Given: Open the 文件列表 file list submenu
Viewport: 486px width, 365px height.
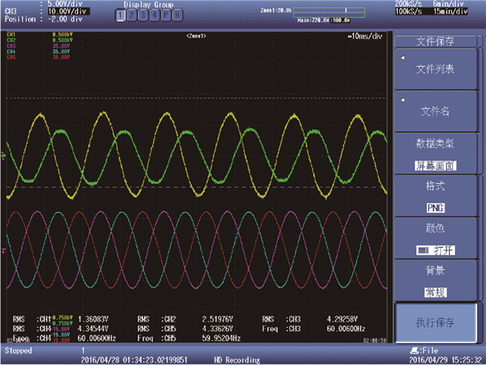Looking at the screenshot, I should pyautogui.click(x=435, y=69).
